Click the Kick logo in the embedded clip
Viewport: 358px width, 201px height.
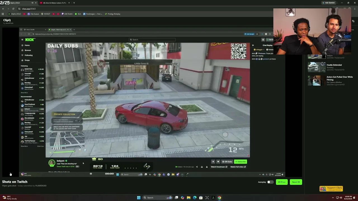pyautogui.click(x=30, y=40)
